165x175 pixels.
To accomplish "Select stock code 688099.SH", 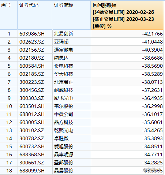I will tap(32, 171).
